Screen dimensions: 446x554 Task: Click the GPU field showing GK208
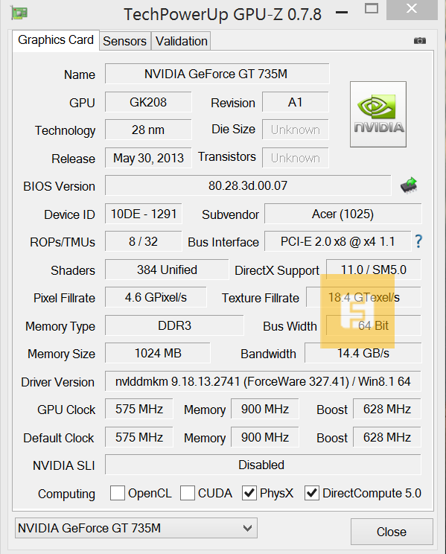pos(148,102)
